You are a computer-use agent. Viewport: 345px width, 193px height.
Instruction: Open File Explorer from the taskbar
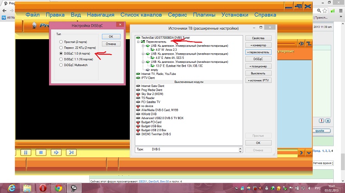pyautogui.click(x=26, y=187)
